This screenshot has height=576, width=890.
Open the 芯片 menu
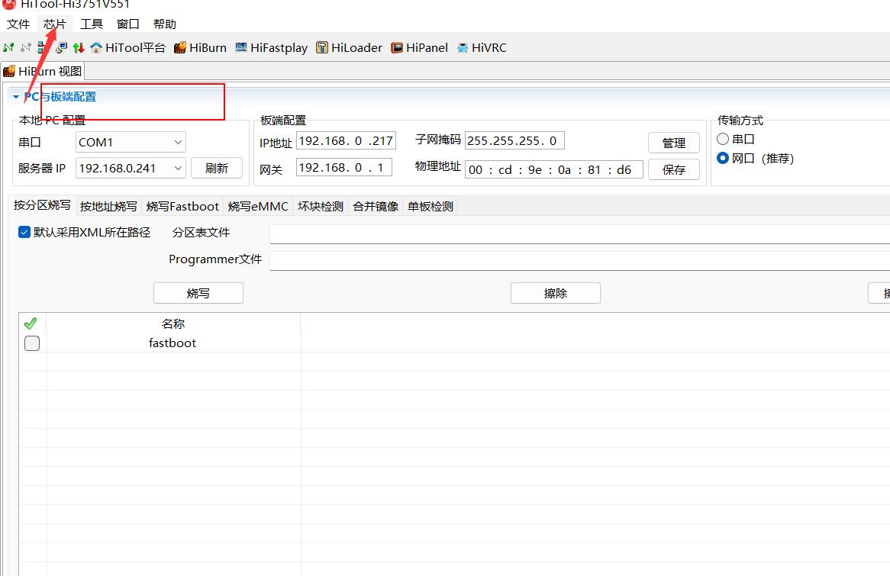pos(54,24)
